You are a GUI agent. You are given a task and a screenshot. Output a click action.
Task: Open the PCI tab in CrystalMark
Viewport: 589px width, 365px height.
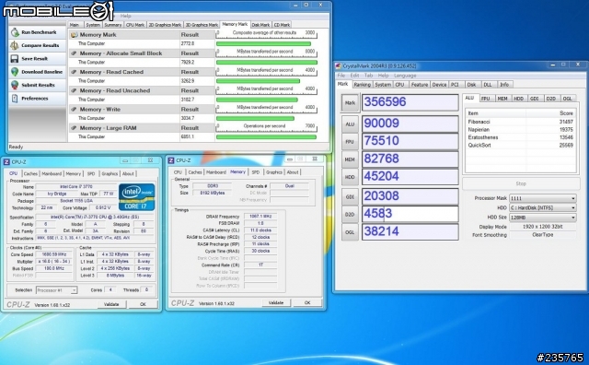455,85
